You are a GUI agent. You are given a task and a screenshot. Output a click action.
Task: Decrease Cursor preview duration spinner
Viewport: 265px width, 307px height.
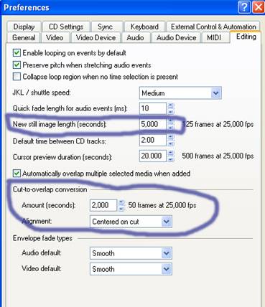(x=170, y=159)
